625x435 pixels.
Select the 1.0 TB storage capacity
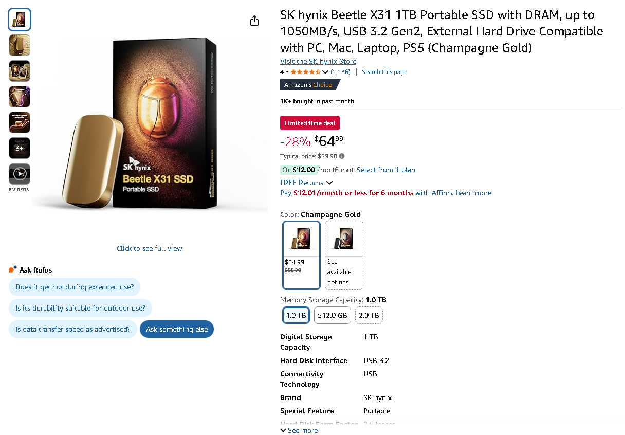coord(296,315)
